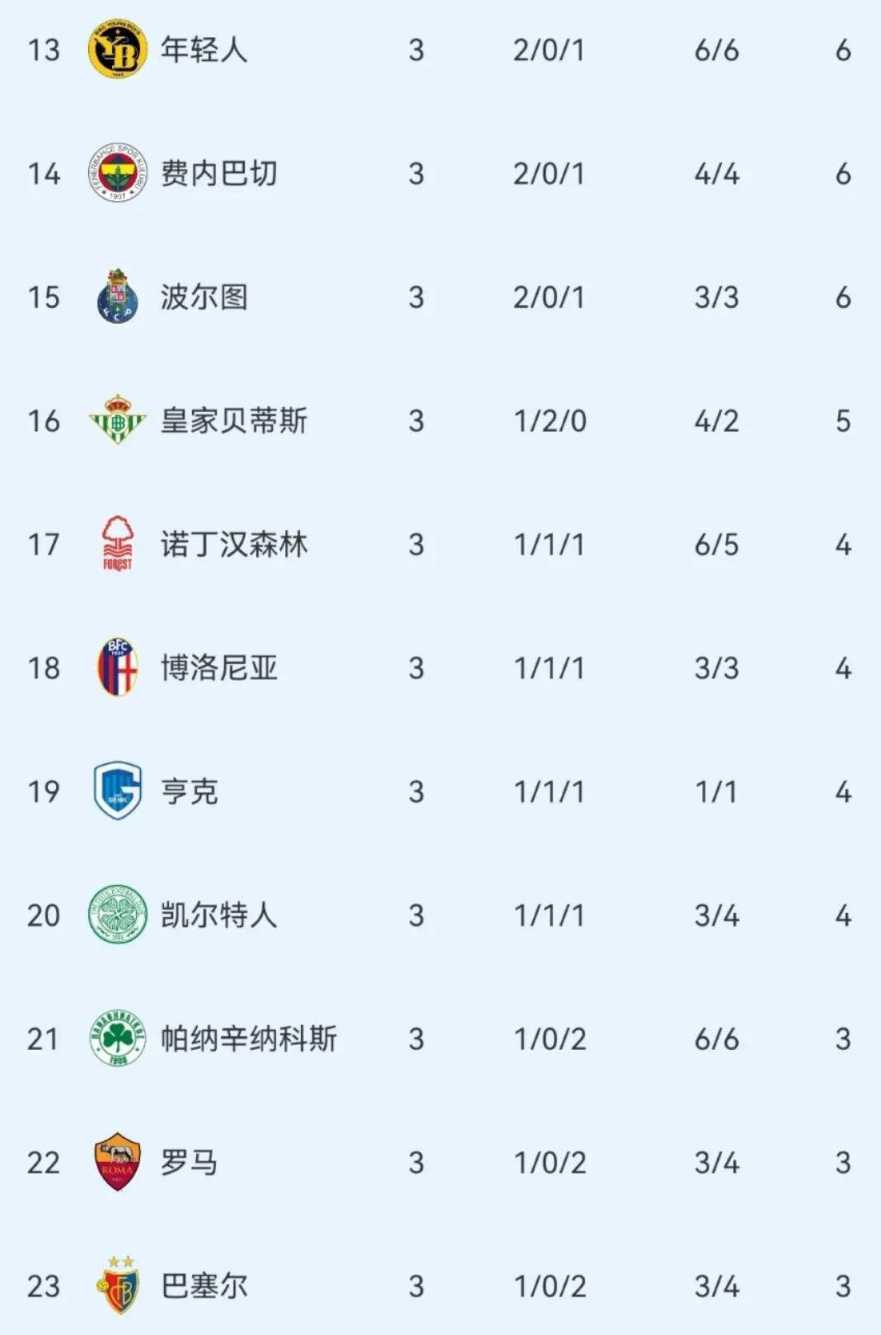Select rank number 19 for 亨克

pyautogui.click(x=44, y=791)
